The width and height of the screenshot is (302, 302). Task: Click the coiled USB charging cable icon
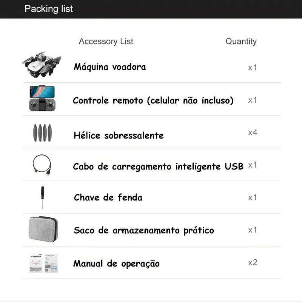click(42, 165)
